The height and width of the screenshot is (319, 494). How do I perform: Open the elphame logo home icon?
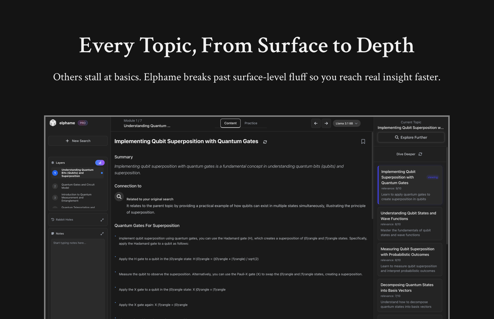(53, 123)
